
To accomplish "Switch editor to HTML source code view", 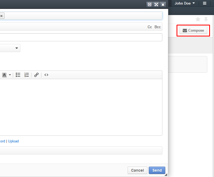I will pos(46,75).
